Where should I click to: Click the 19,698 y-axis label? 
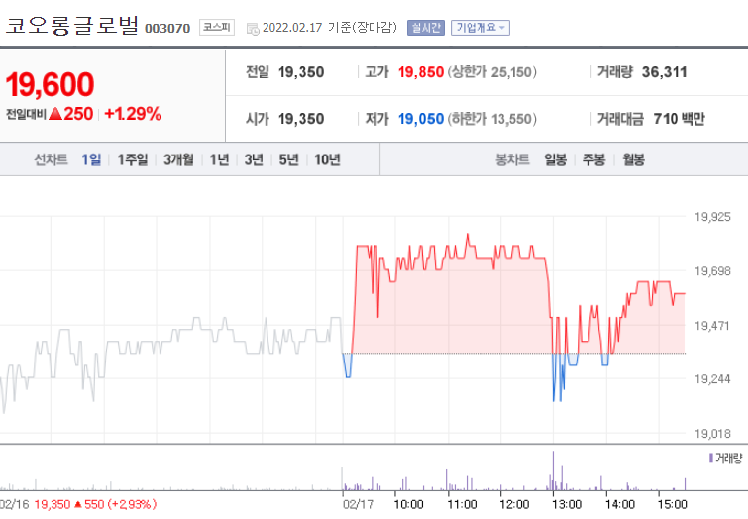click(712, 271)
